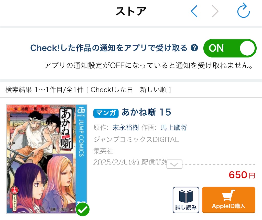Click the ストア header title
The height and width of the screenshot is (220, 262).
[x=131, y=11]
